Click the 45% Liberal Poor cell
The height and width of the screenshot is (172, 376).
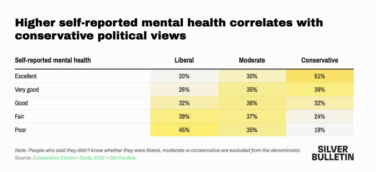(x=184, y=130)
